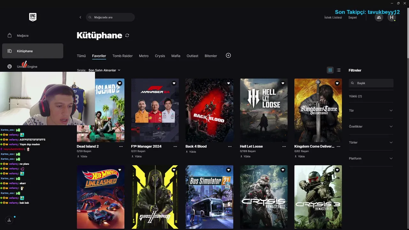This screenshot has width=409, height=230.
Task: Open F1 Manager 2024 options menu
Action: point(175,146)
